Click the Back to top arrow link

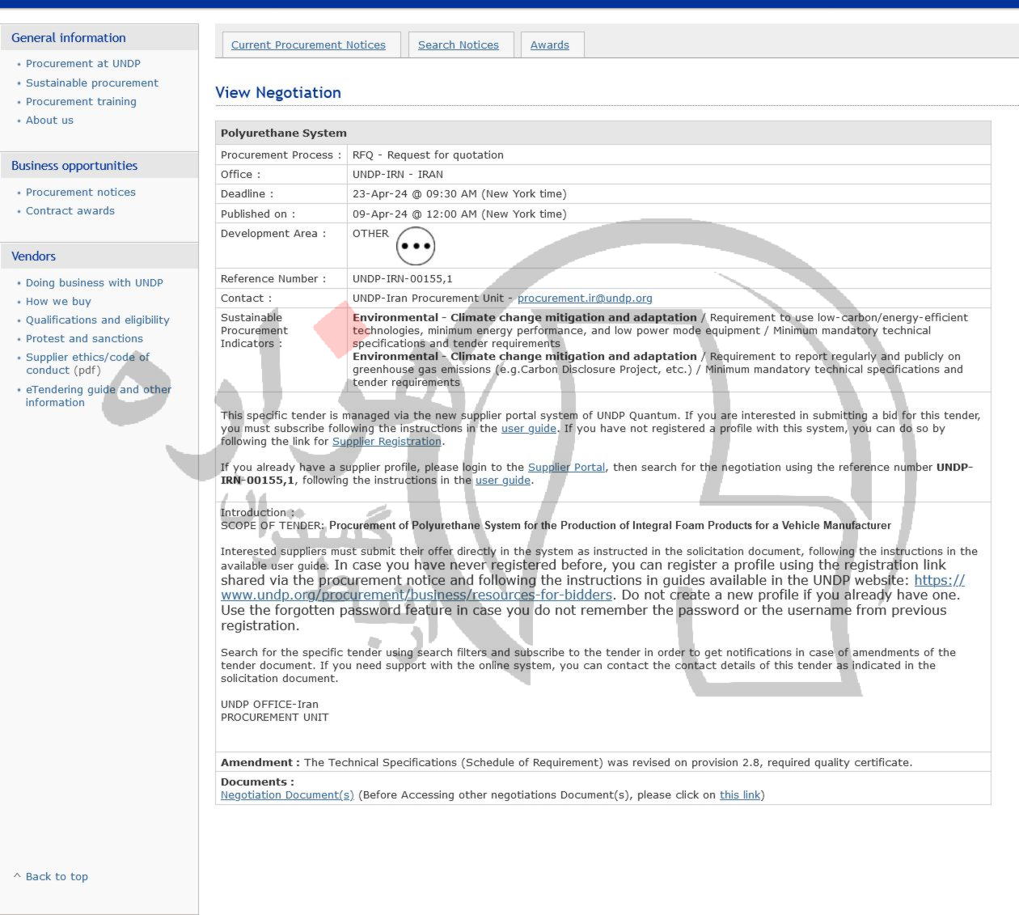[56, 876]
